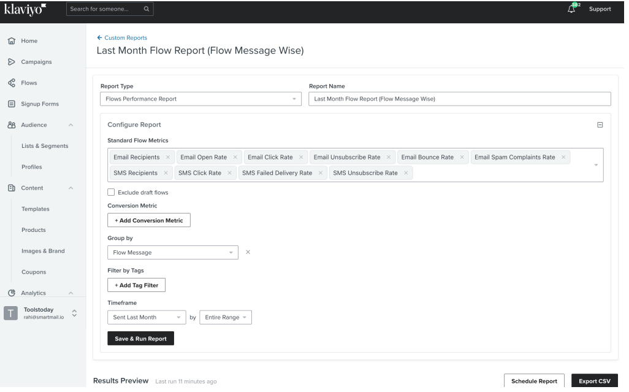The width and height of the screenshot is (629, 392).
Task: Open Profiles in the sidebar
Action: [32, 167]
